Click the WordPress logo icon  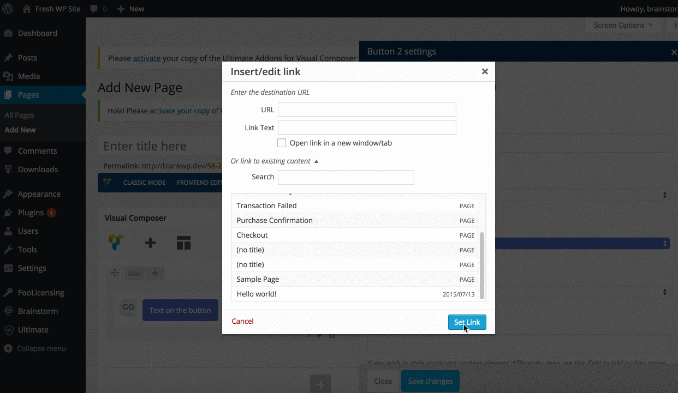point(8,9)
